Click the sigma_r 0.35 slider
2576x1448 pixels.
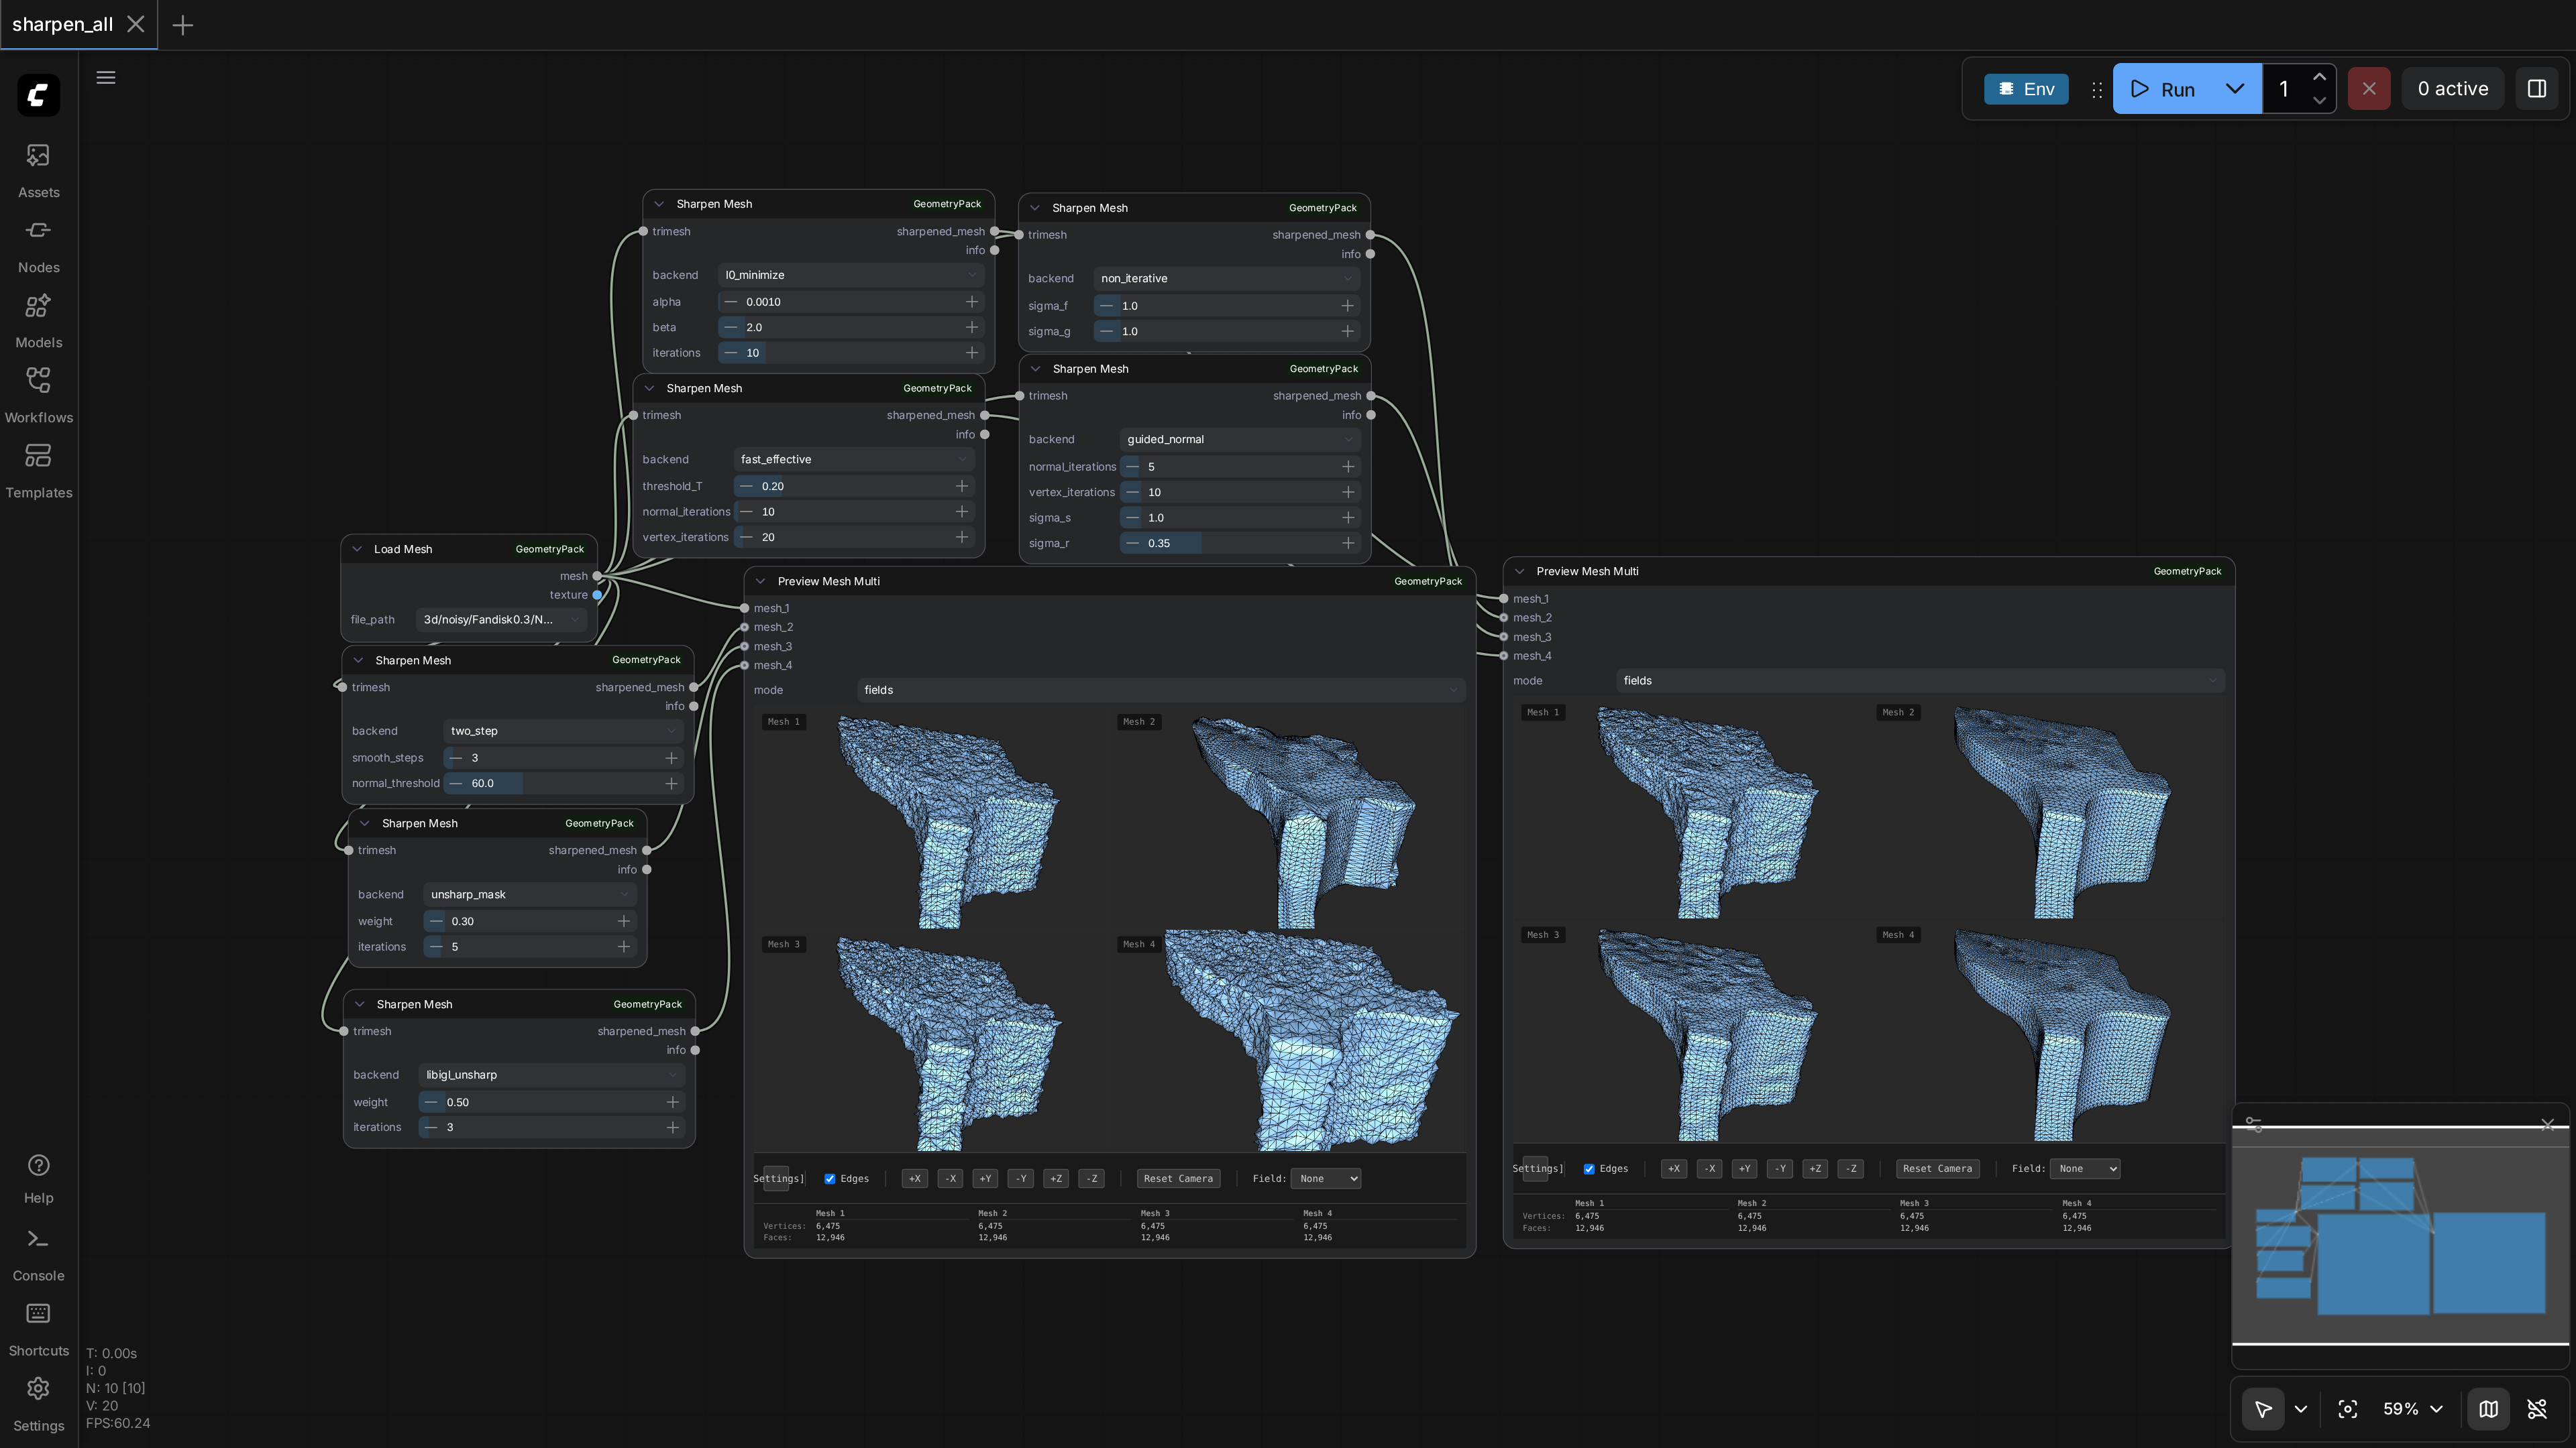(1240, 542)
